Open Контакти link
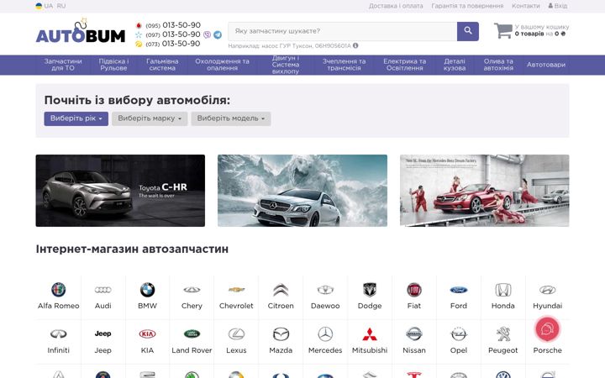 tap(525, 6)
